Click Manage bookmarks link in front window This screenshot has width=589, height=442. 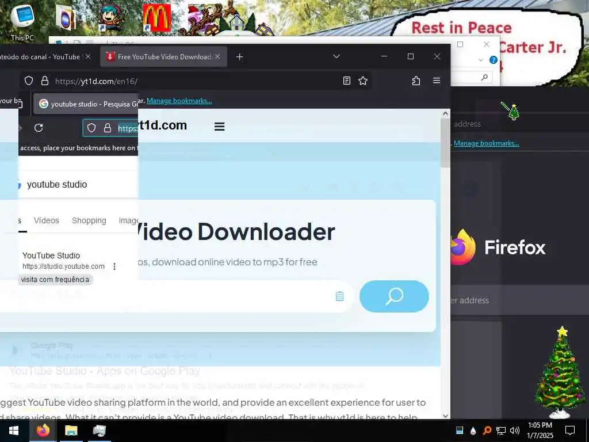tap(179, 101)
